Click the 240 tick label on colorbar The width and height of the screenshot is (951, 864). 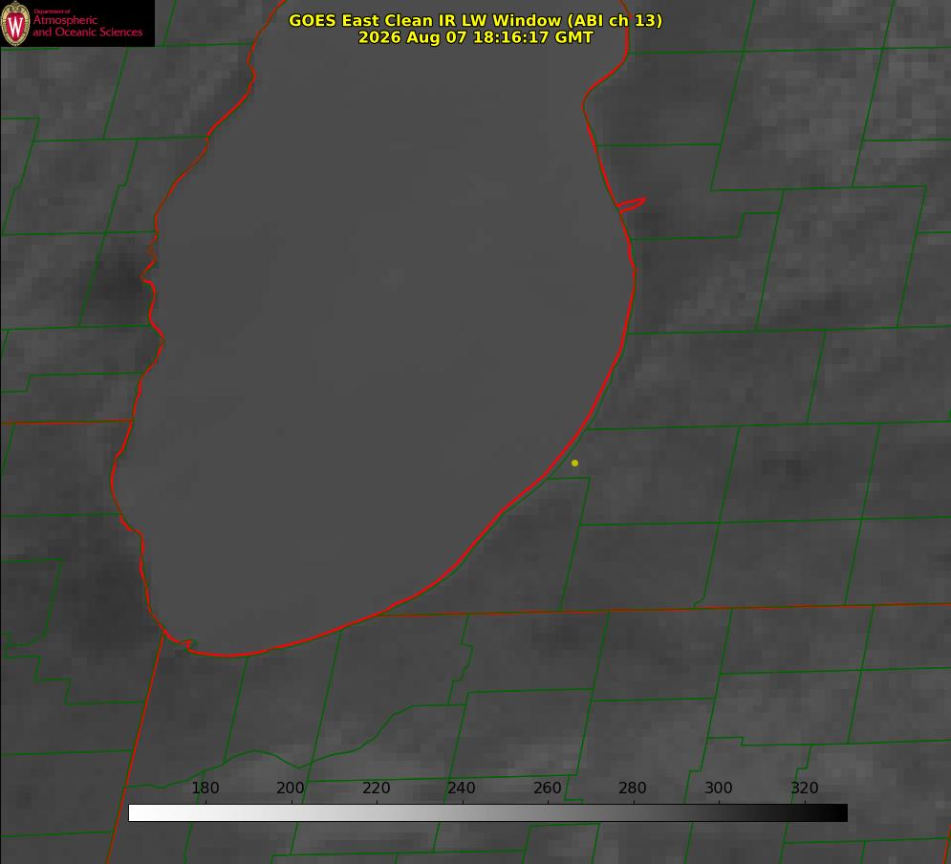click(x=461, y=788)
